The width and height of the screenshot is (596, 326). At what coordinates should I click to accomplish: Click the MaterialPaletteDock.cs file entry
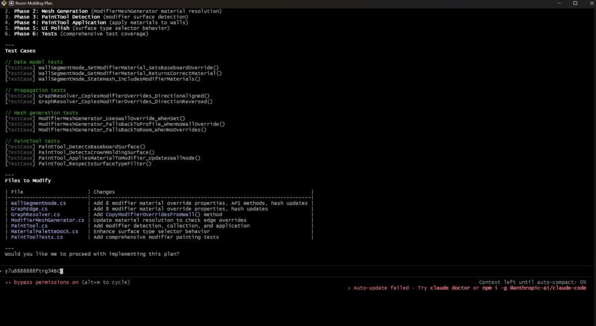[x=44, y=231]
